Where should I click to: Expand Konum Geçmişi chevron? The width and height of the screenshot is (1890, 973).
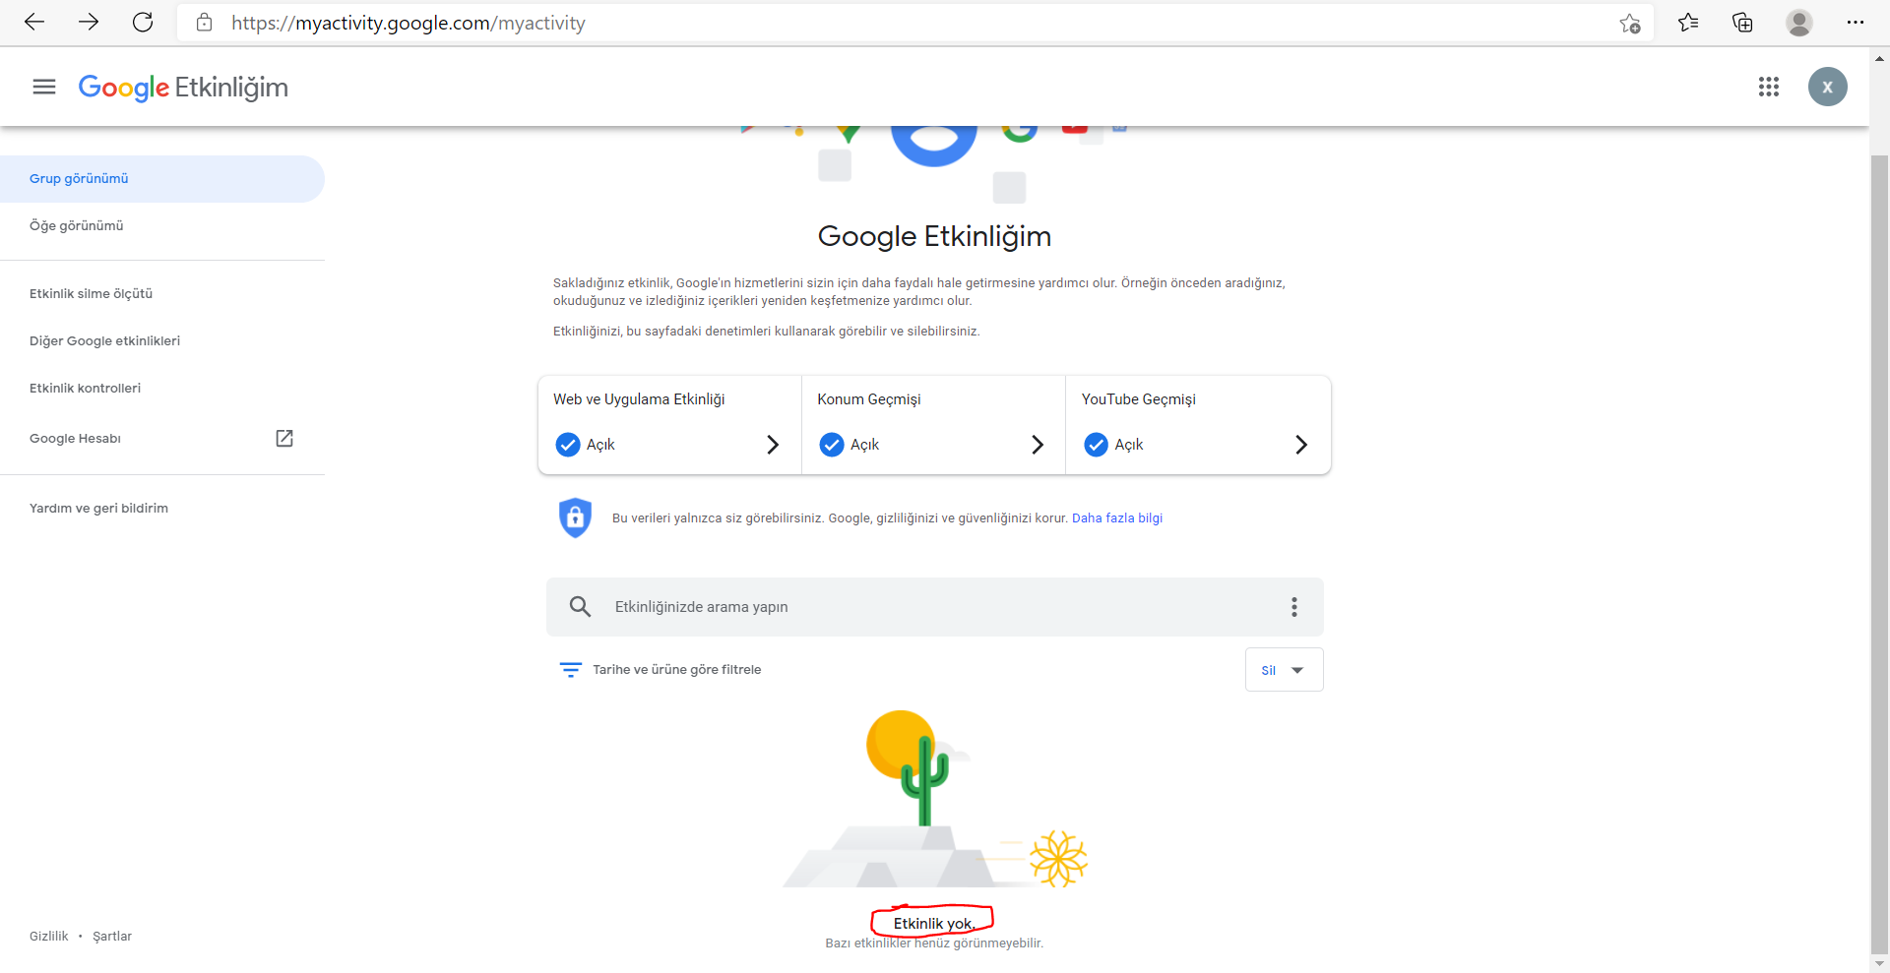(1038, 445)
